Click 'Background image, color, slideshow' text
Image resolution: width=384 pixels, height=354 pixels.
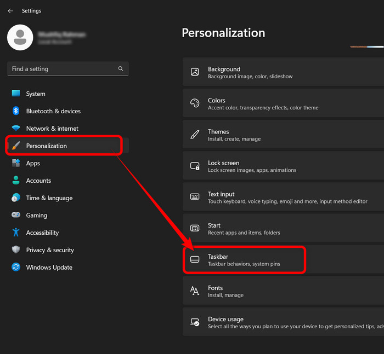(x=250, y=77)
